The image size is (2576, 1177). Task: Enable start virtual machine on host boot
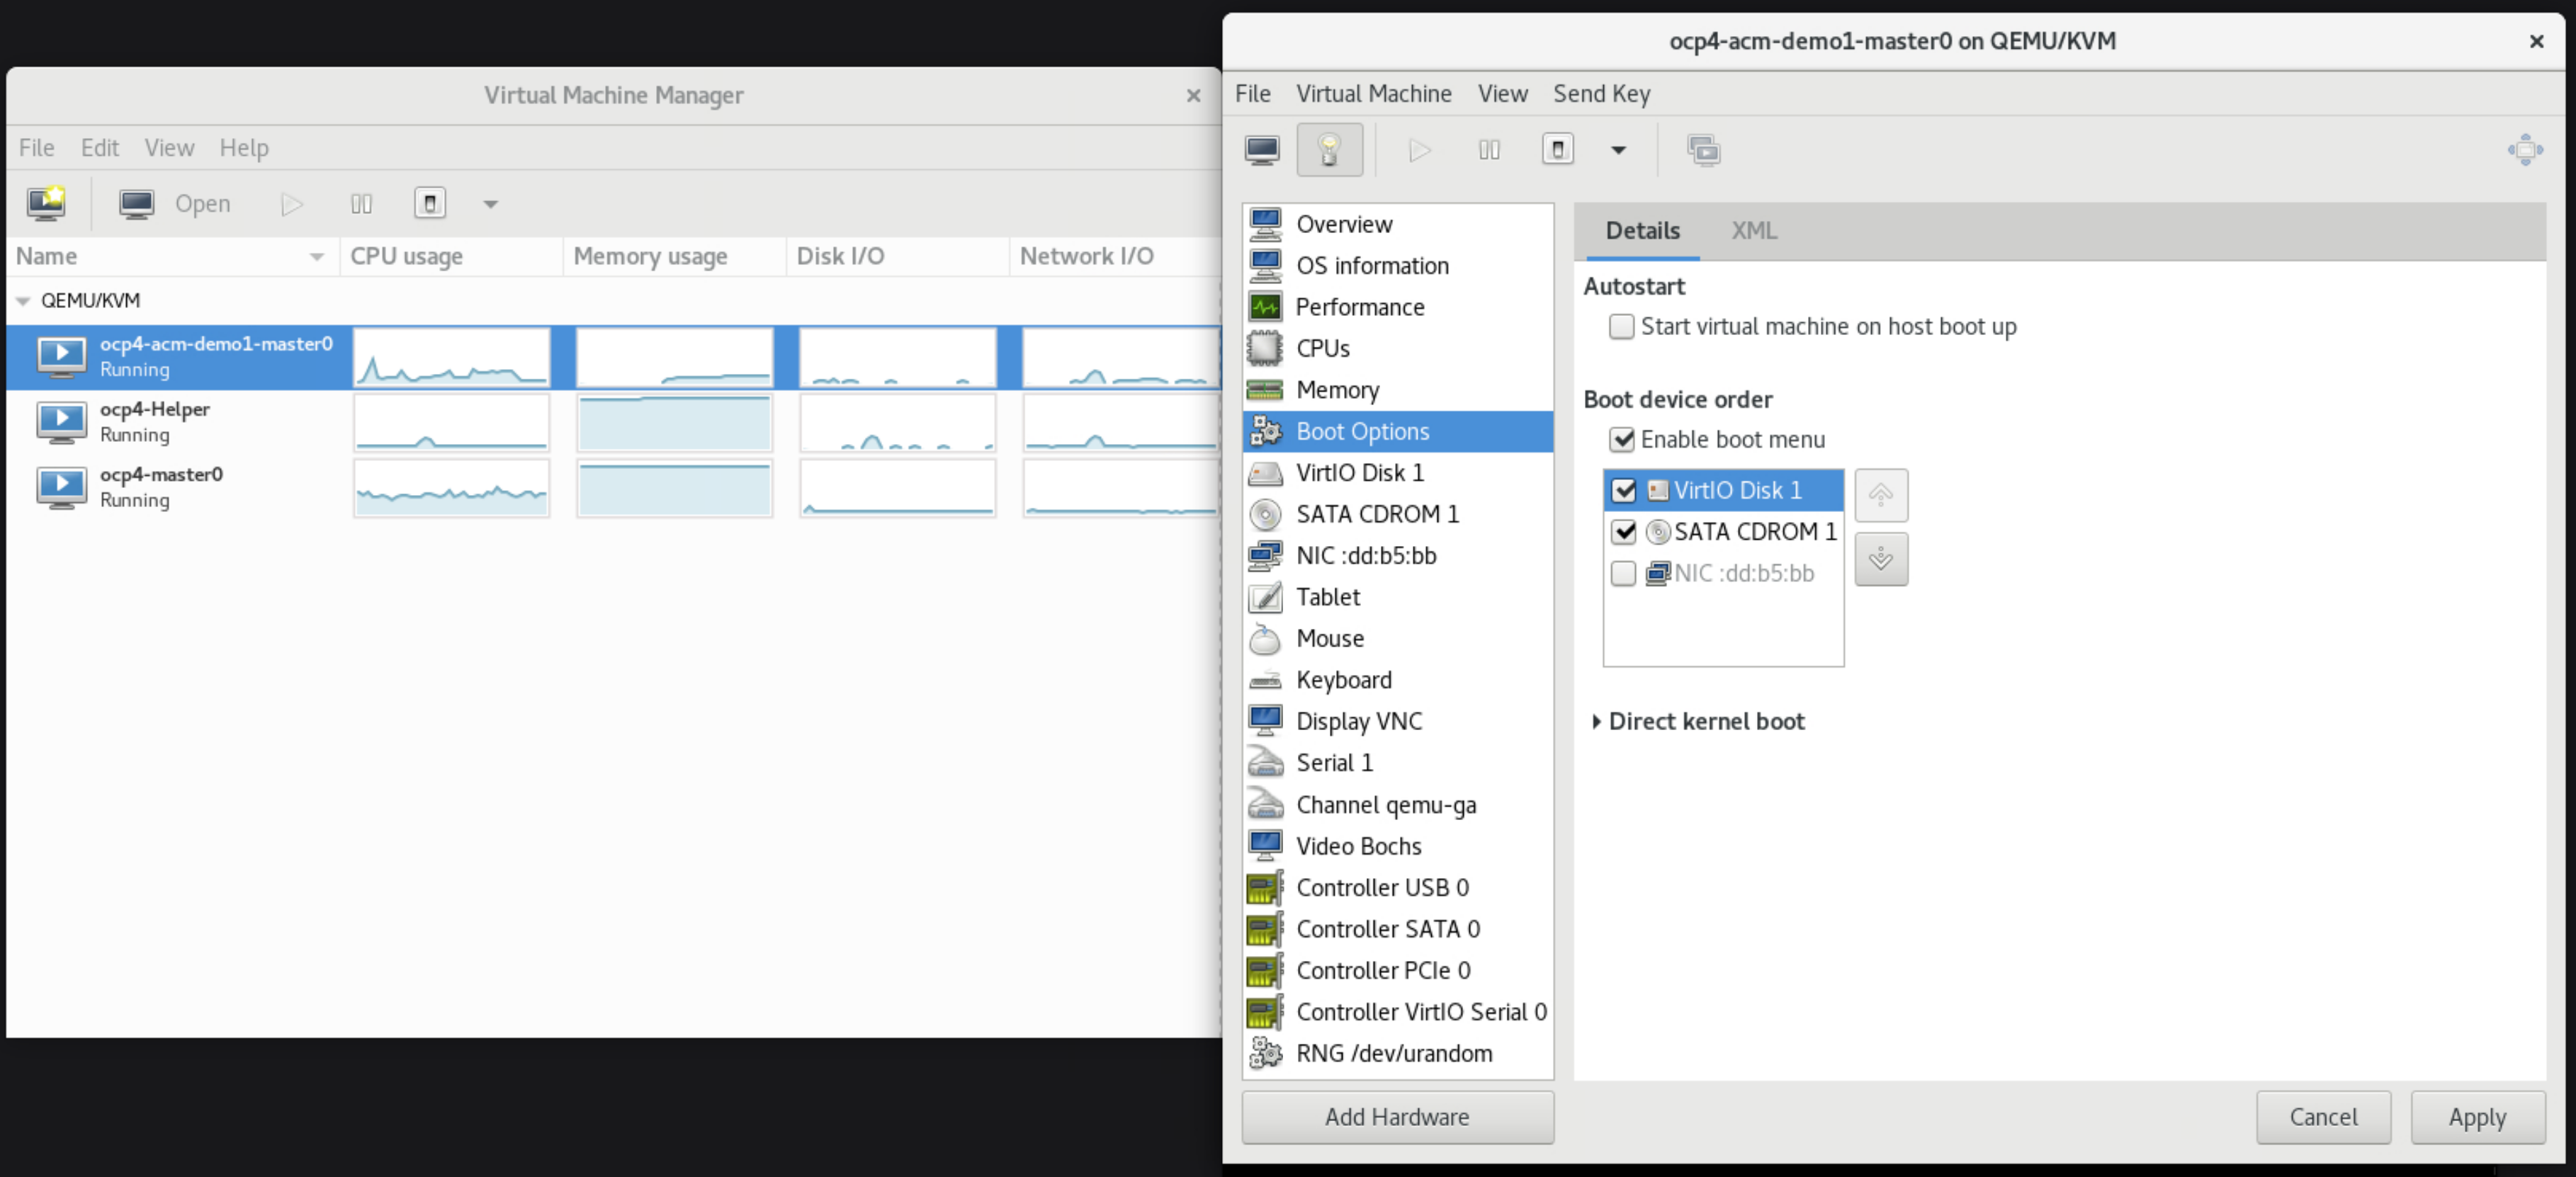coord(1621,327)
